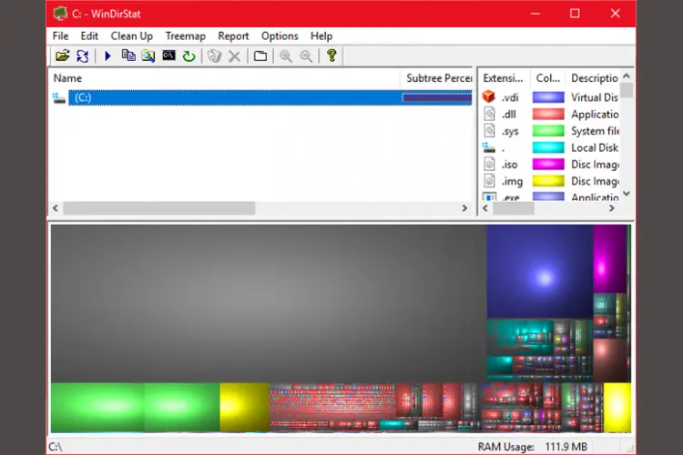The height and width of the screenshot is (455, 683).
Task: Click the magenta treemap block
Action: click(x=610, y=259)
